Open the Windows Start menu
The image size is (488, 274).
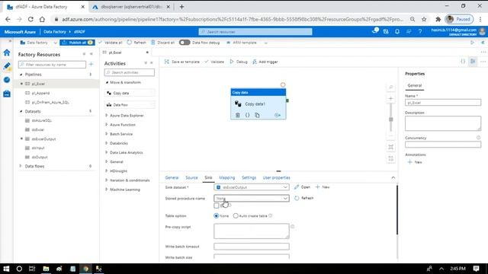point(6,269)
